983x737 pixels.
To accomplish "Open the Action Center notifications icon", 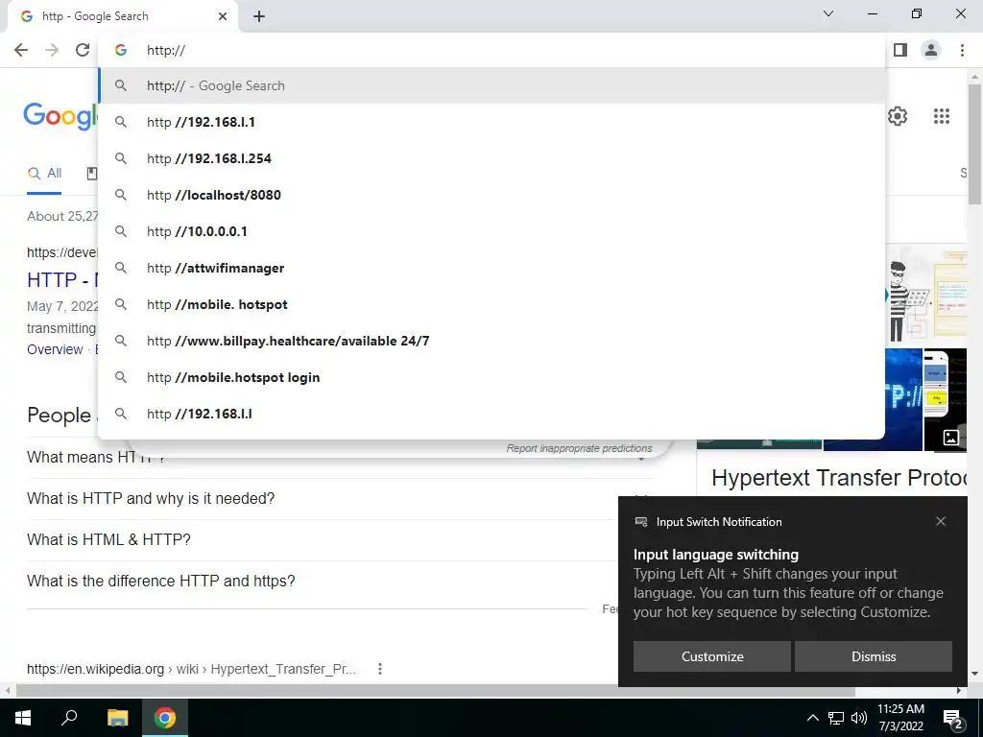I will [x=953, y=718].
